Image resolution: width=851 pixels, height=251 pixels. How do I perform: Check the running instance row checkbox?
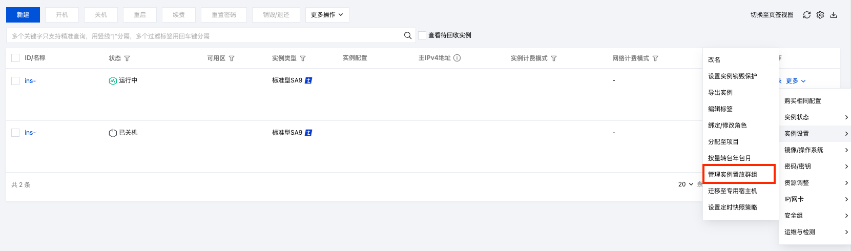pos(15,81)
